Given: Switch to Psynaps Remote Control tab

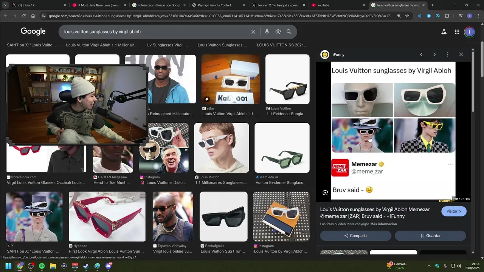Looking at the screenshot, I should [x=218, y=5].
